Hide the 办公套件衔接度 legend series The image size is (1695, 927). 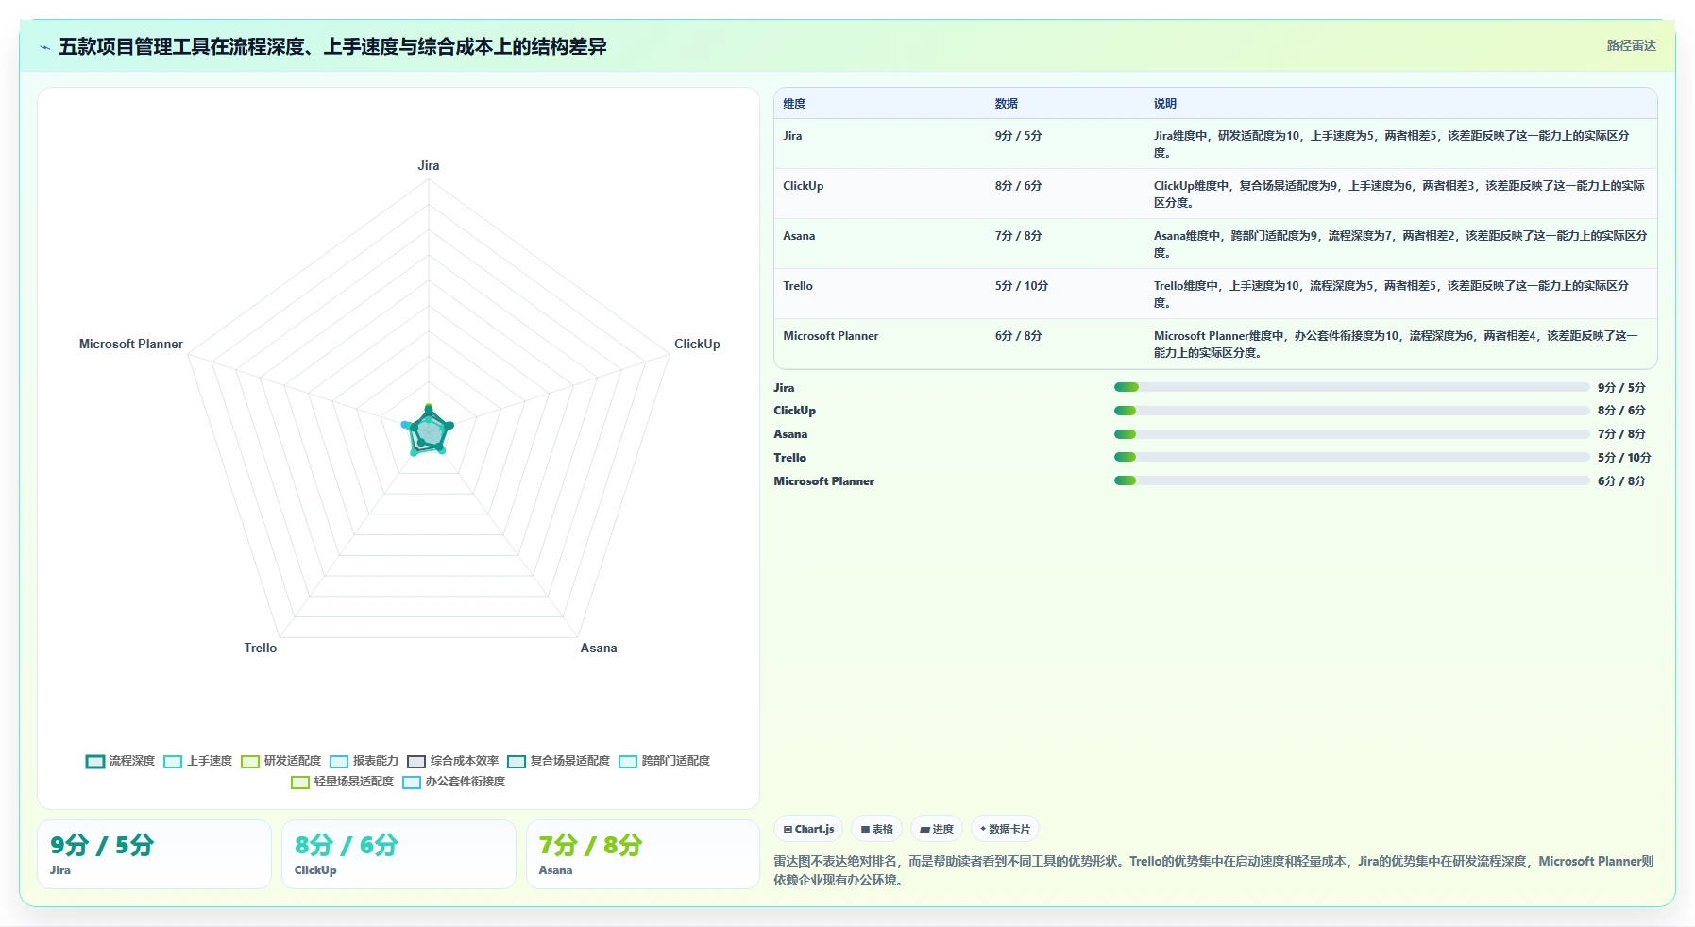click(453, 783)
